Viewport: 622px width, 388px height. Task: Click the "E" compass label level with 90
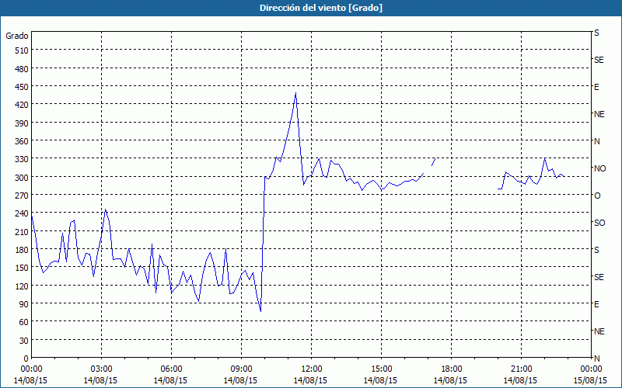point(596,304)
